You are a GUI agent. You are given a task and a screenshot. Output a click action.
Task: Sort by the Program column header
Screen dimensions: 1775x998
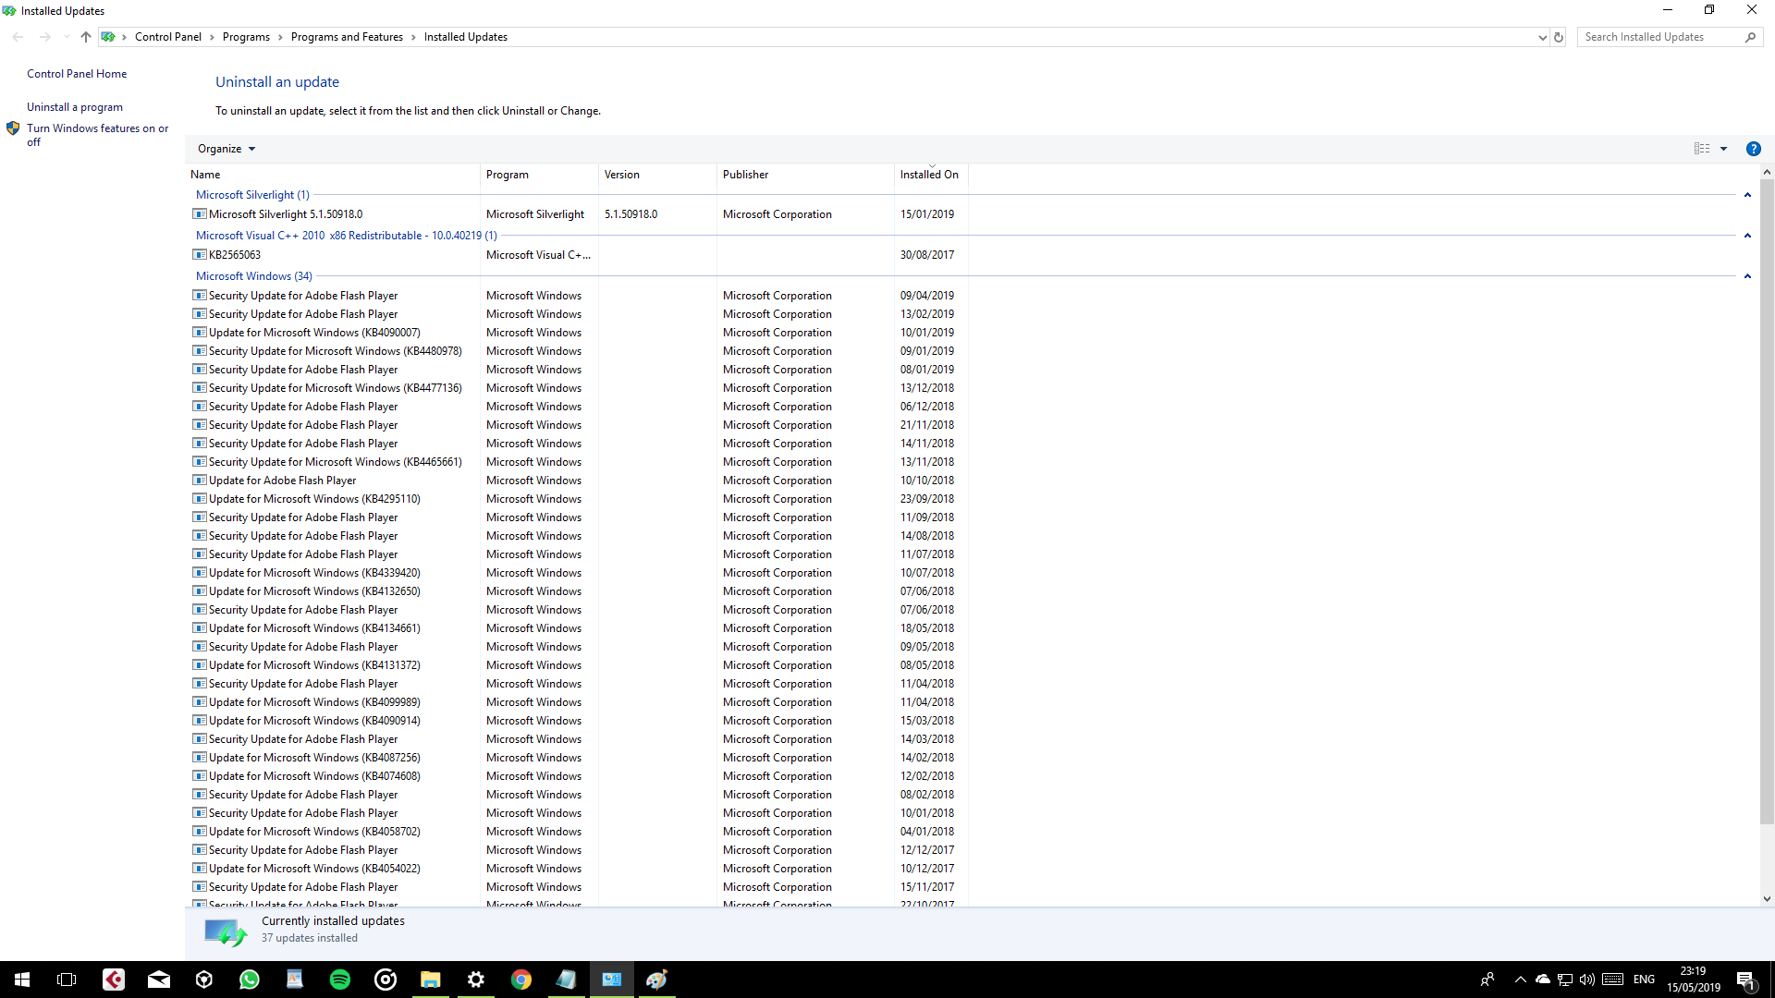tap(539, 175)
